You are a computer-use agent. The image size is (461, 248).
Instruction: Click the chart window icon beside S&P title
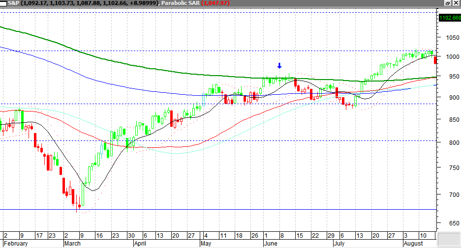[x=3, y=3]
